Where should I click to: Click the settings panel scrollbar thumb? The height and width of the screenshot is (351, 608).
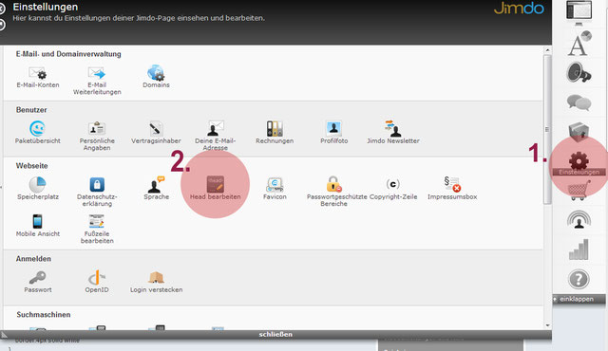tap(547, 129)
